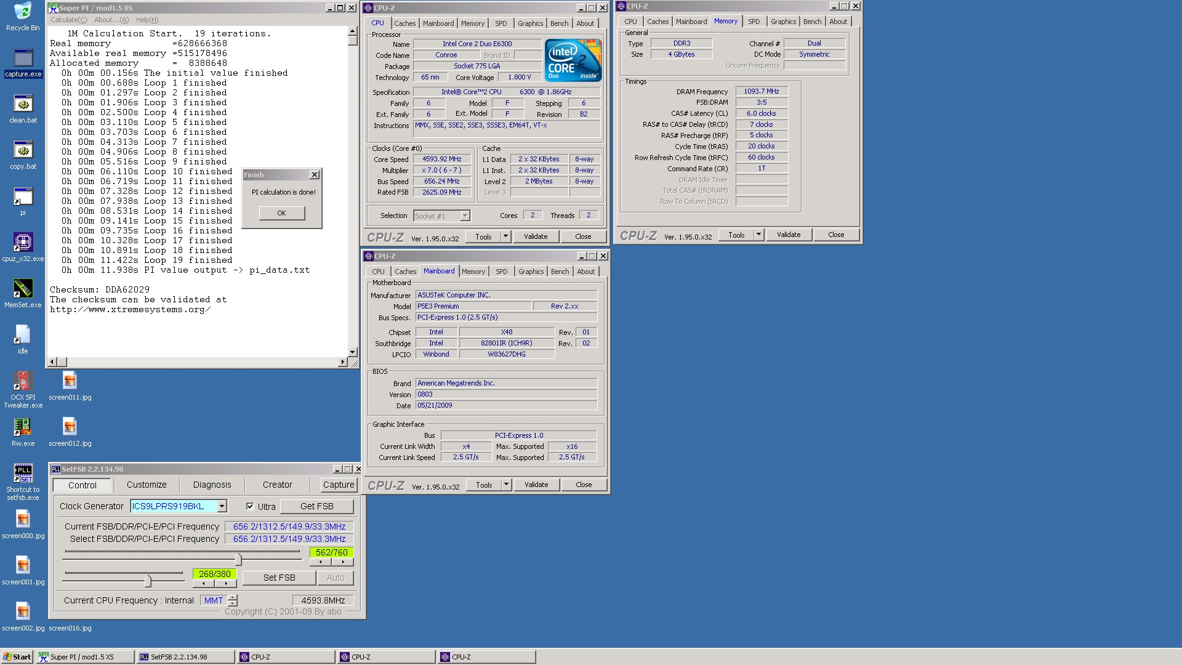Select the MemSet.exe desktop icon
1182x665 pixels.
23,294
